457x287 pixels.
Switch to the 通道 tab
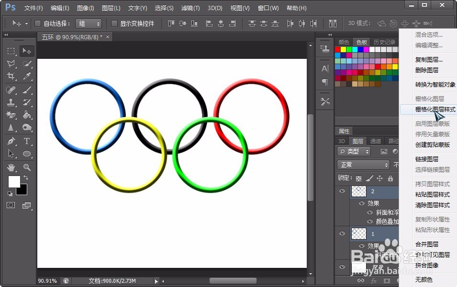(375, 141)
